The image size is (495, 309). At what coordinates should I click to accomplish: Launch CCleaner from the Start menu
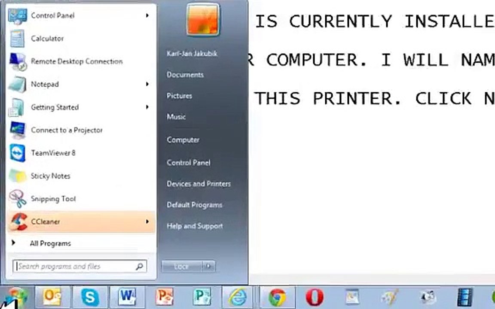[80, 221]
